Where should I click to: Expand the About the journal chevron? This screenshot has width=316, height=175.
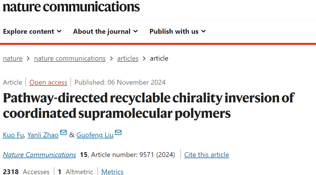pyautogui.click(x=135, y=31)
